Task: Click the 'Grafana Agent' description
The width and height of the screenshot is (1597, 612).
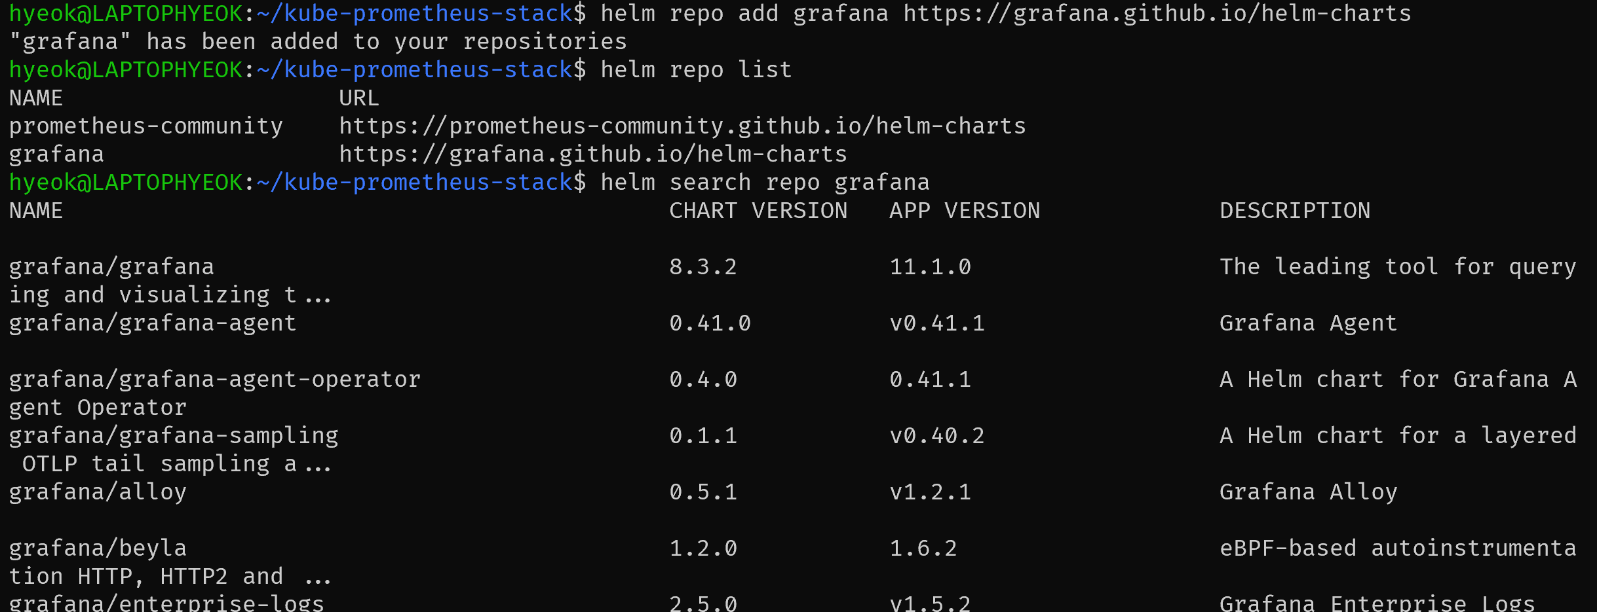Action: (1308, 323)
